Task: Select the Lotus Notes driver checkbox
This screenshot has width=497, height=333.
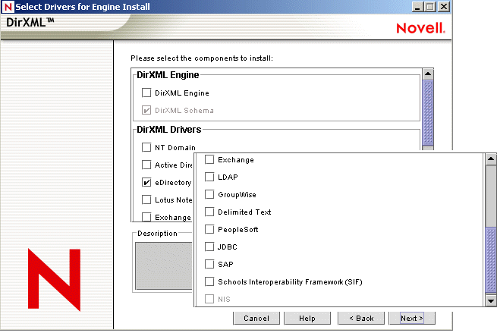Action: pos(146,199)
